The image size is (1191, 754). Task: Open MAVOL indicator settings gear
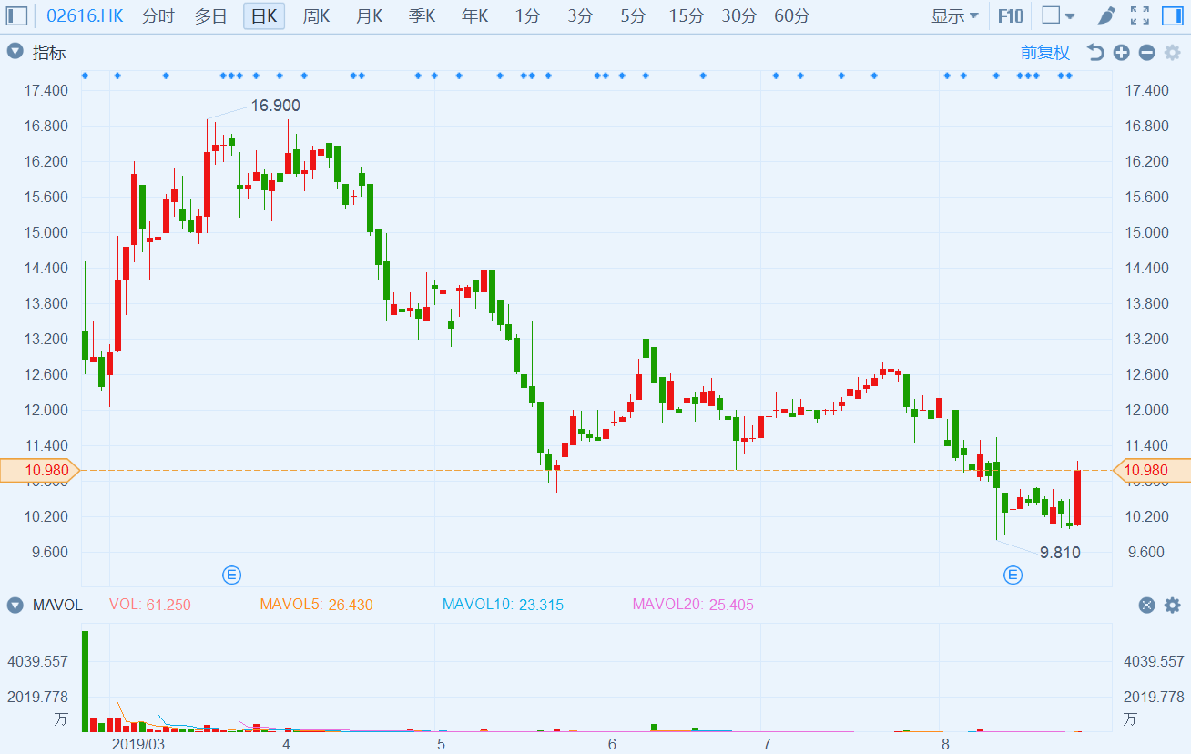[1172, 605]
